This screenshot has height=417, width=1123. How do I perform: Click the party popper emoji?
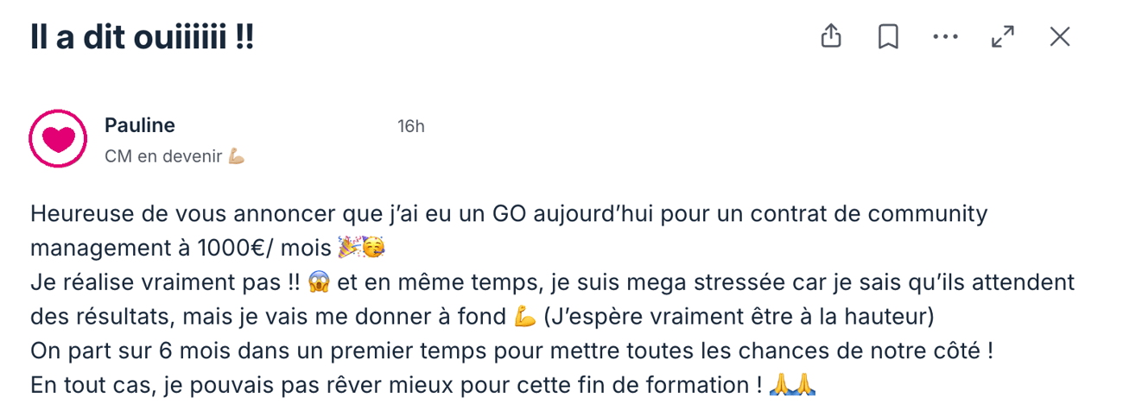pyautogui.click(x=348, y=248)
